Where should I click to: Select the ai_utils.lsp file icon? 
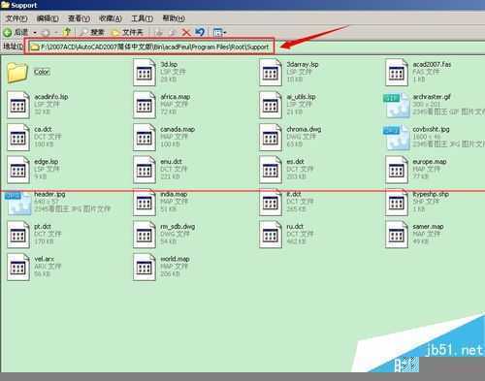pyautogui.click(x=271, y=105)
